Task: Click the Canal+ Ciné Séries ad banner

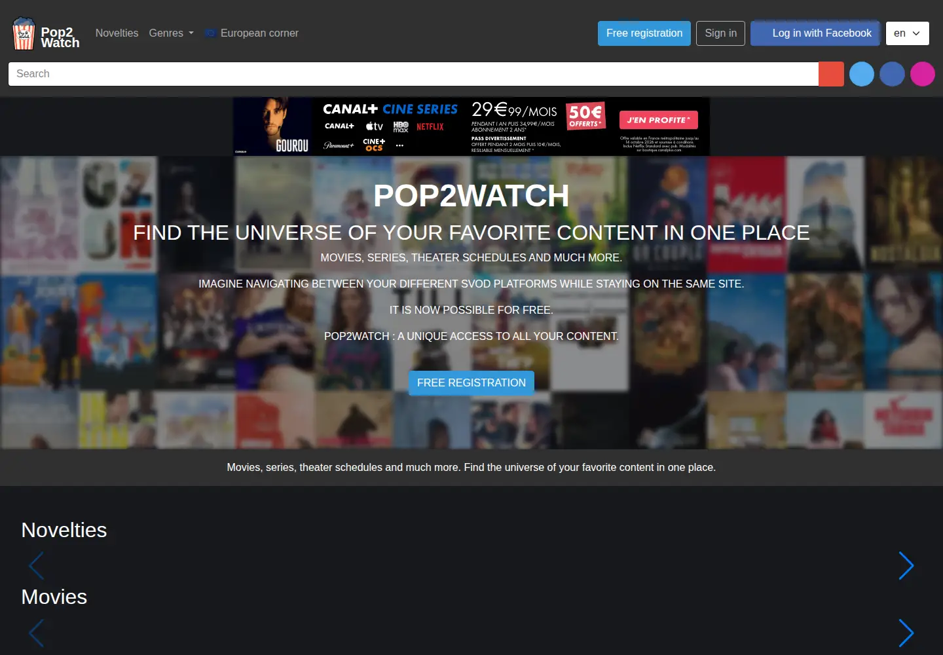Action: (x=471, y=126)
